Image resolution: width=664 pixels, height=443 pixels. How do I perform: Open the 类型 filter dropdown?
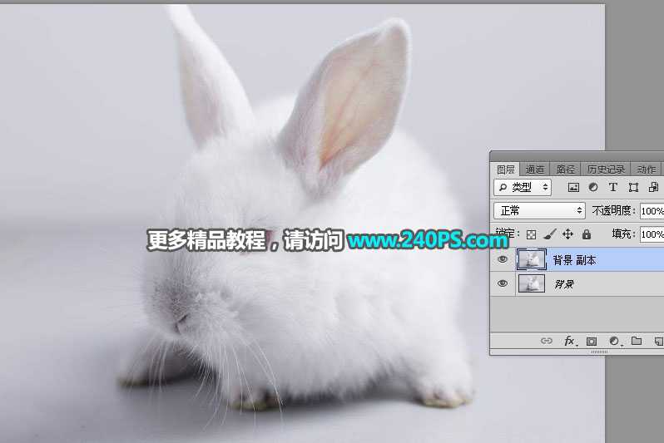coord(523,188)
